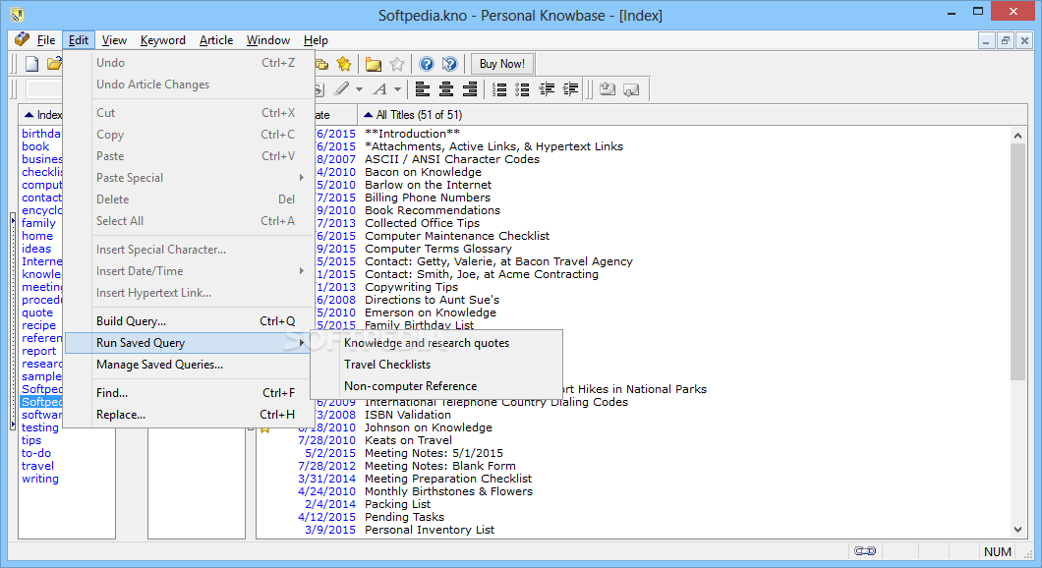Close the open Edit menu

[79, 40]
